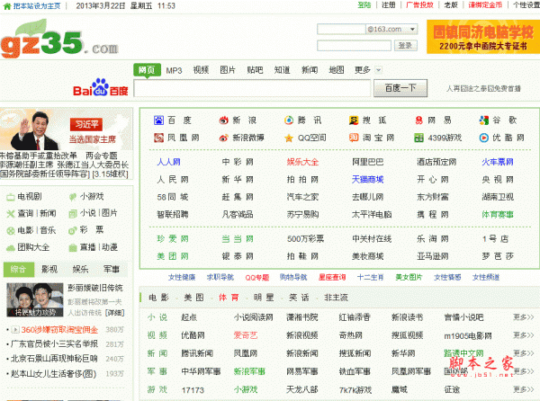Open the 天猫商城 link
The width and height of the screenshot is (540, 401).
coord(368,180)
